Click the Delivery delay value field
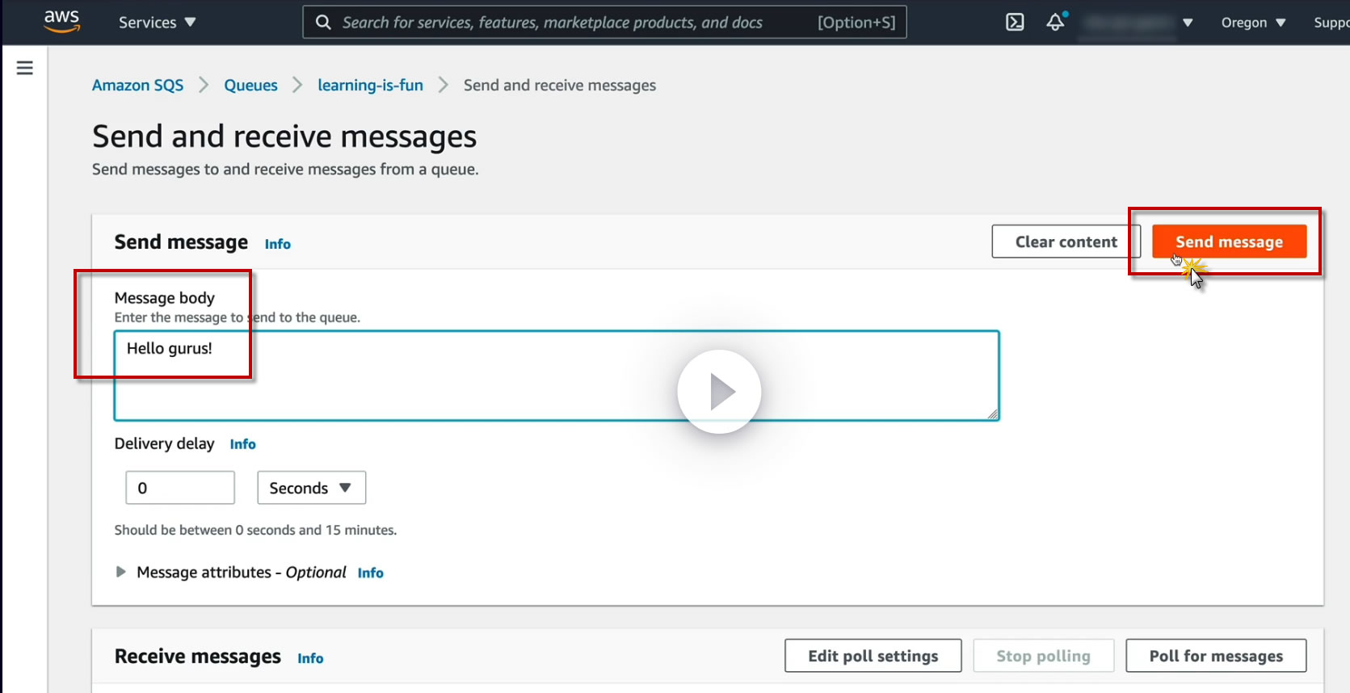The height and width of the screenshot is (693, 1350). tap(180, 488)
